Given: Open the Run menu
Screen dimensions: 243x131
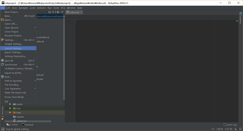Looking at the screenshot, I should (x=50, y=8).
